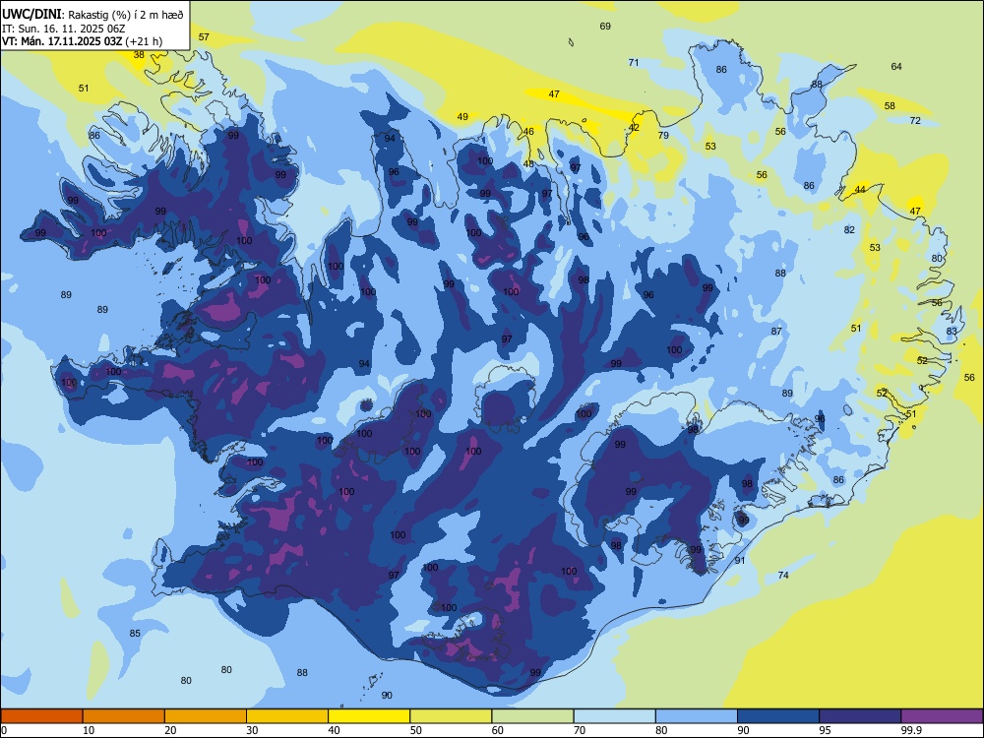Viewport: 984px width, 738px height.
Task: Click the '72' humidity value on map
Action: pyautogui.click(x=915, y=120)
